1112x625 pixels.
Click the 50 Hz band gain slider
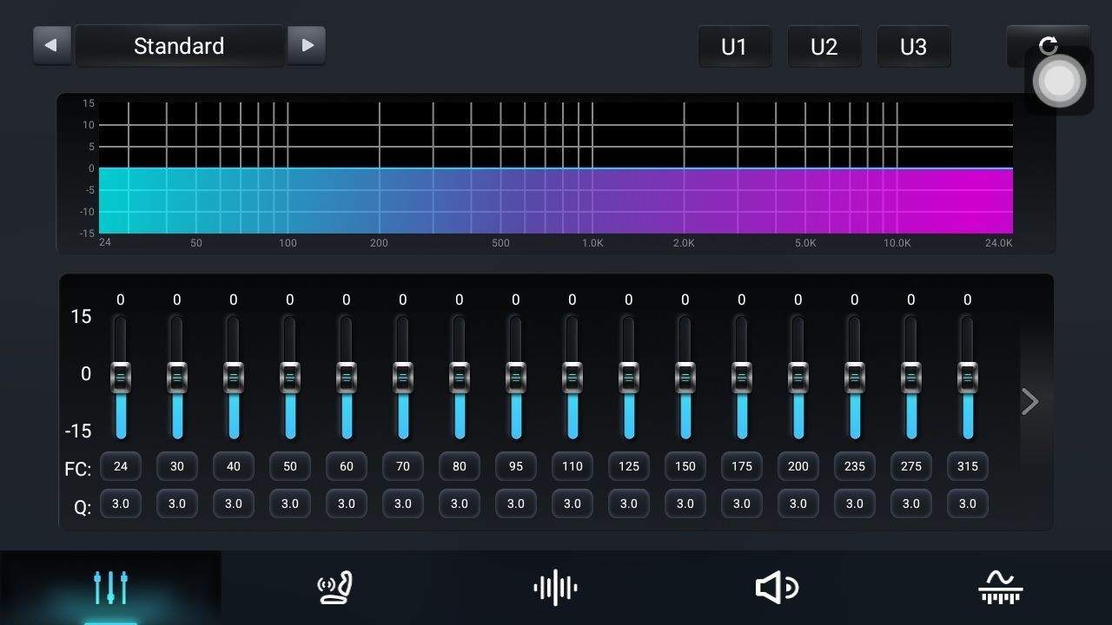click(289, 378)
